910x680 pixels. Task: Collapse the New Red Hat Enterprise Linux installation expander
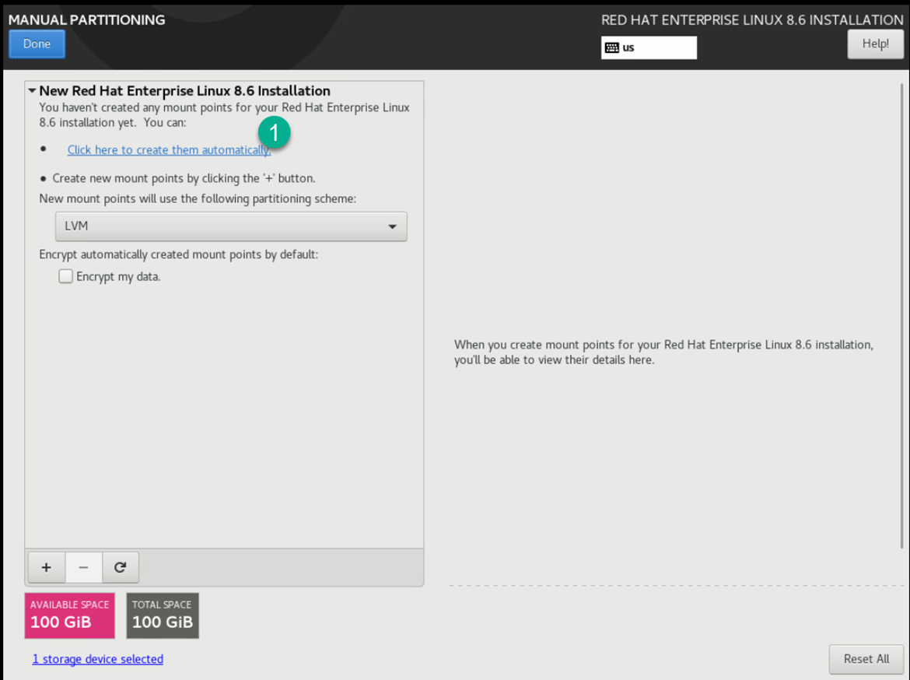33,90
